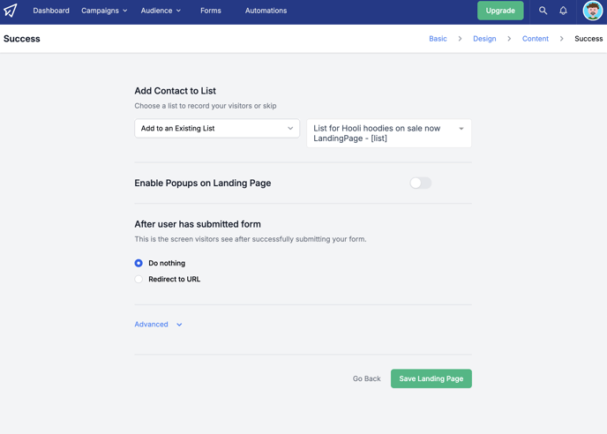
Task: Click the Go Back link
Action: pos(366,378)
